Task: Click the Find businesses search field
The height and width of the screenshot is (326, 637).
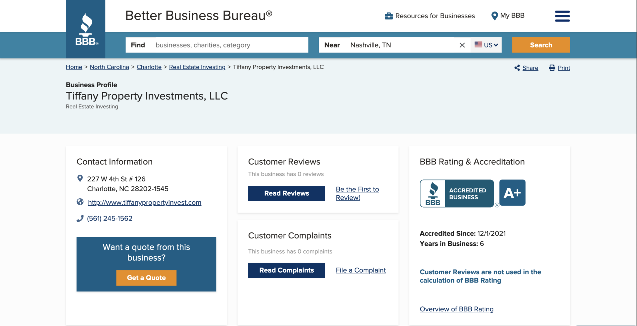Action: [x=229, y=45]
